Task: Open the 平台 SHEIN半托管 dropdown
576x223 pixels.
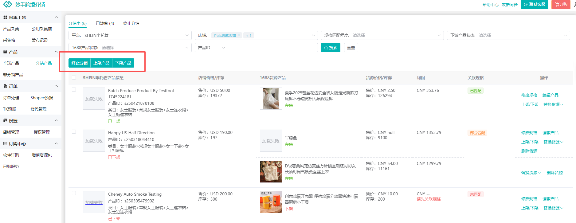Action: (x=130, y=36)
